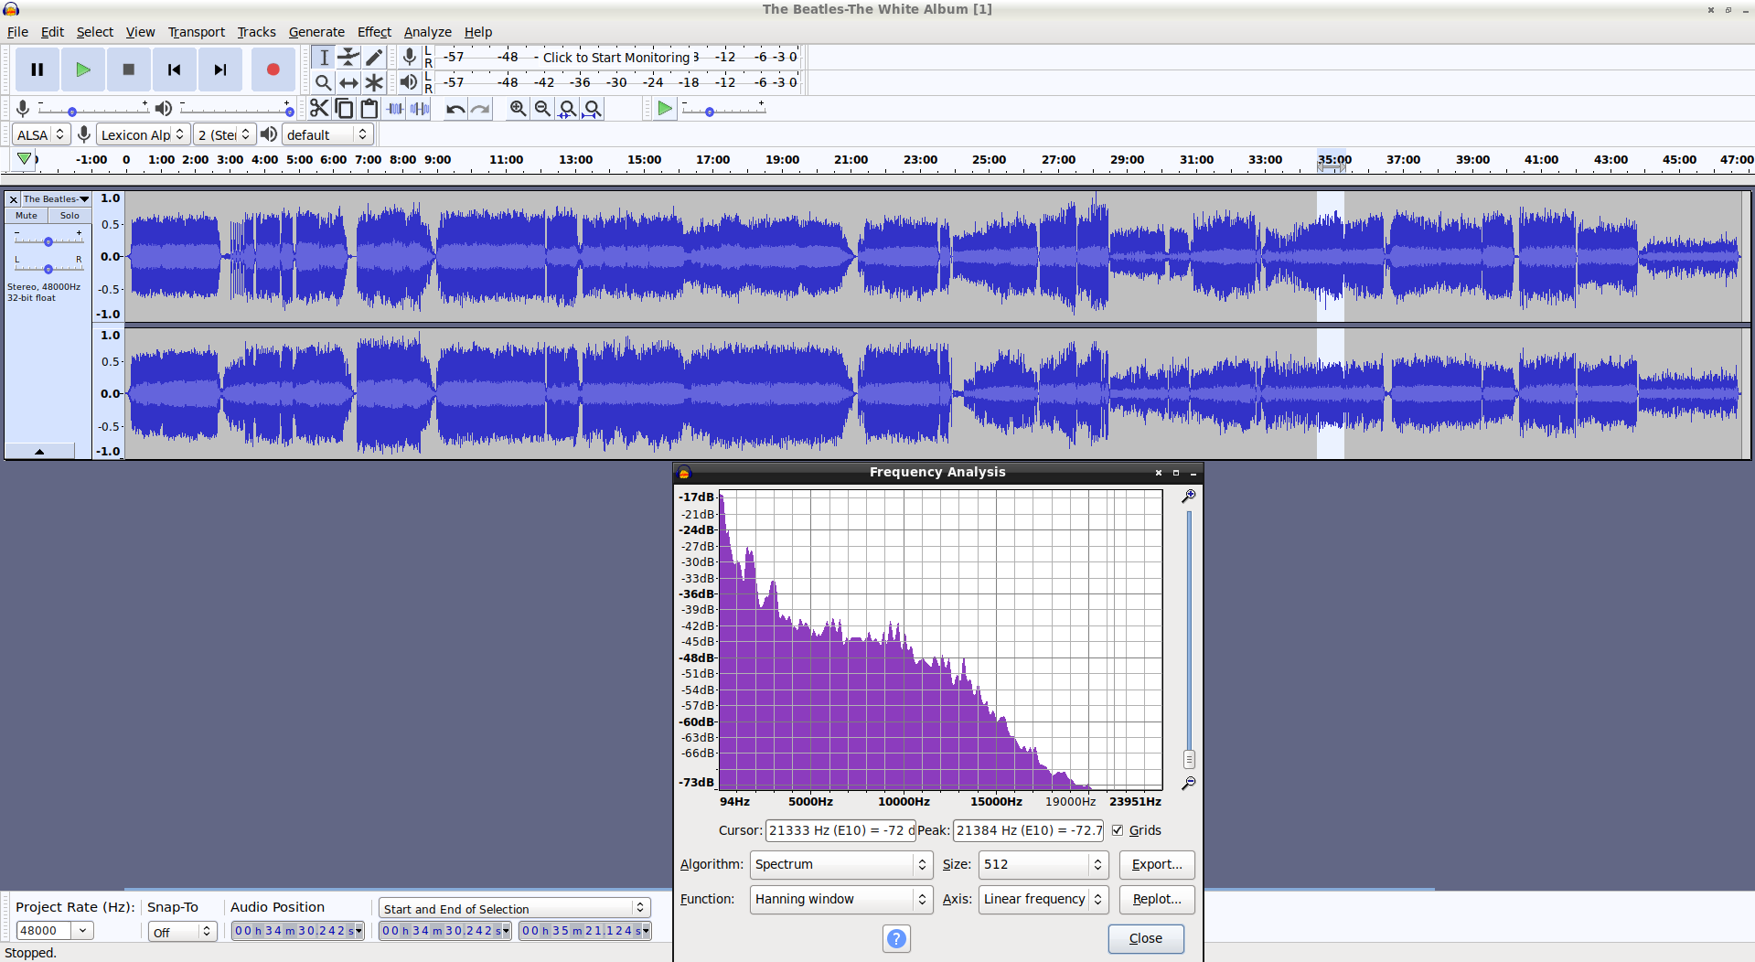Click the recording meter microphone icon
1755x962 pixels.
point(410,57)
